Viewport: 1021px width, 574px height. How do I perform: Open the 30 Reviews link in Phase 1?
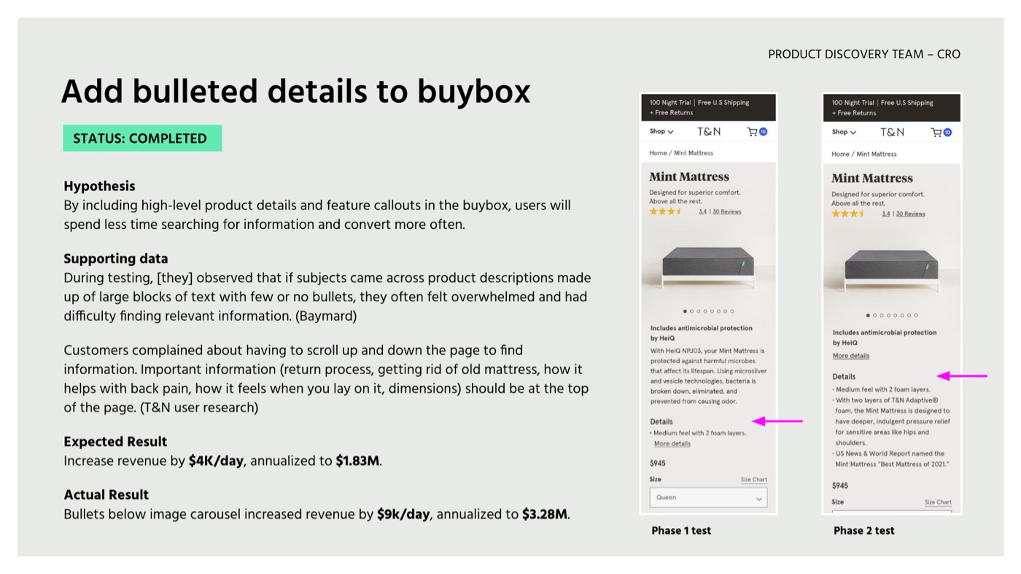coord(727,212)
